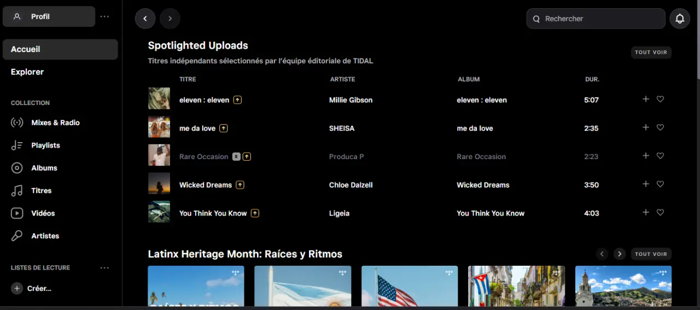The height and width of the screenshot is (310, 700).
Task: Click the Mixes & Radio broadcast icon
Action: tap(17, 122)
